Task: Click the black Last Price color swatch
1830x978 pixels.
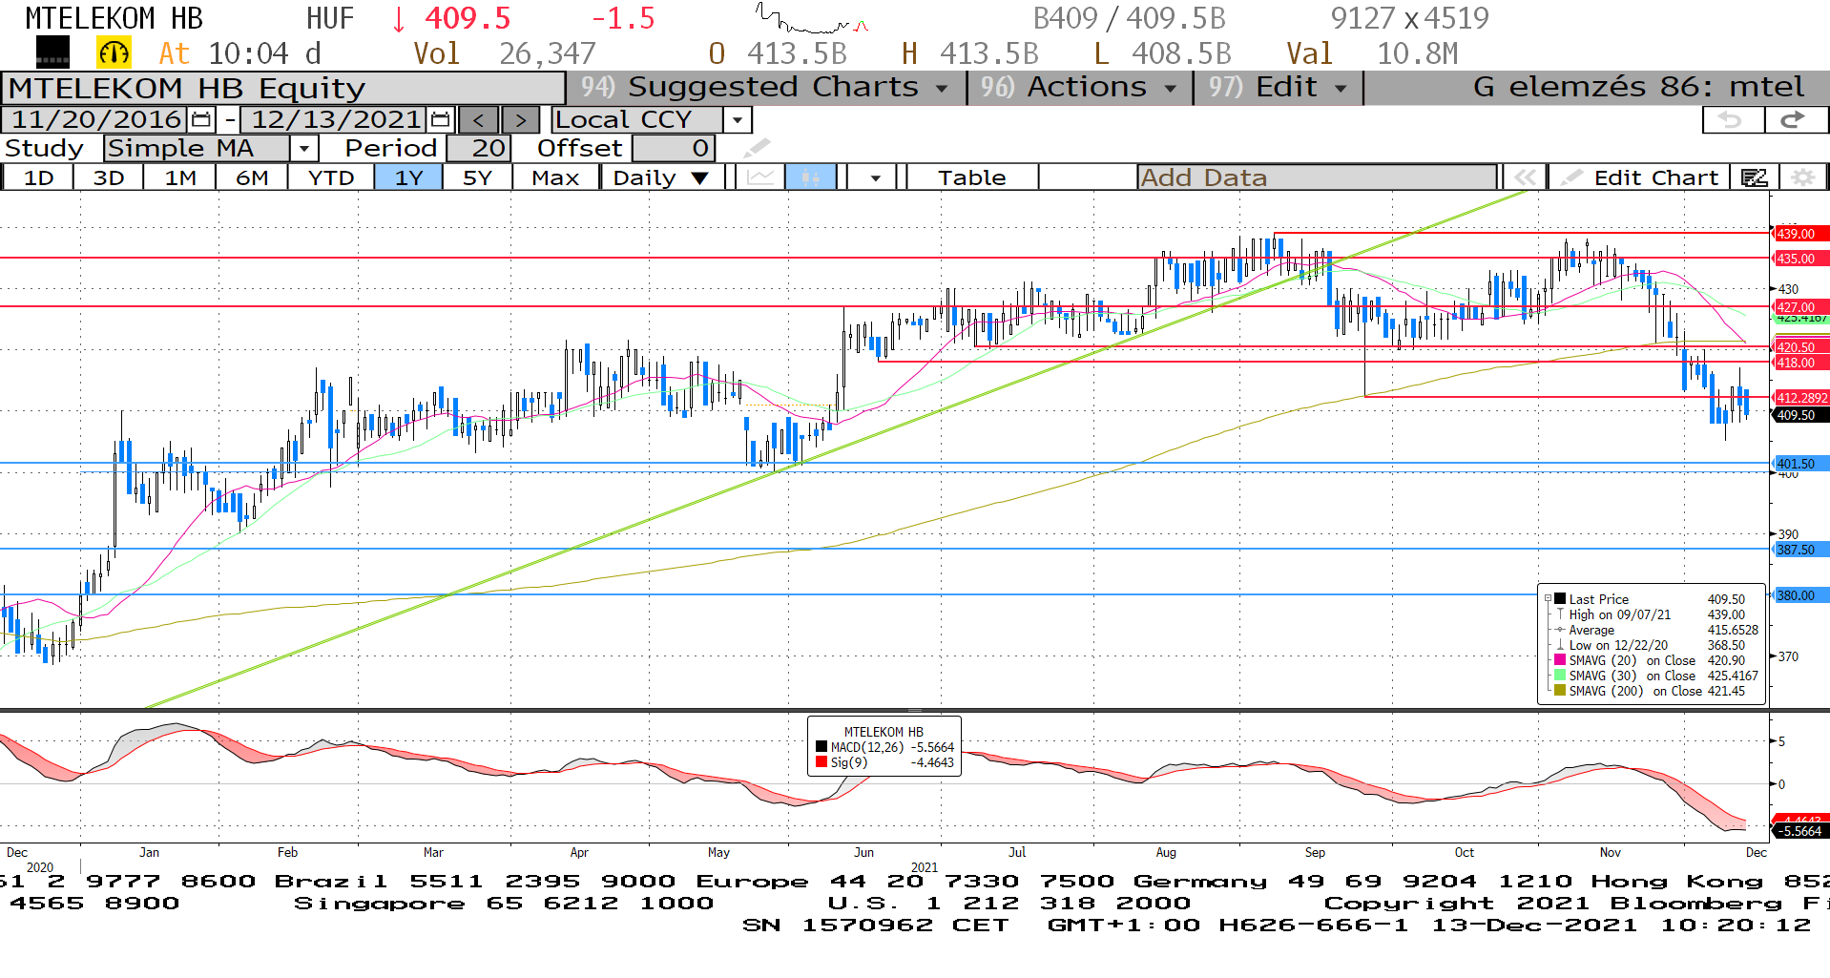Action: (x=1560, y=599)
